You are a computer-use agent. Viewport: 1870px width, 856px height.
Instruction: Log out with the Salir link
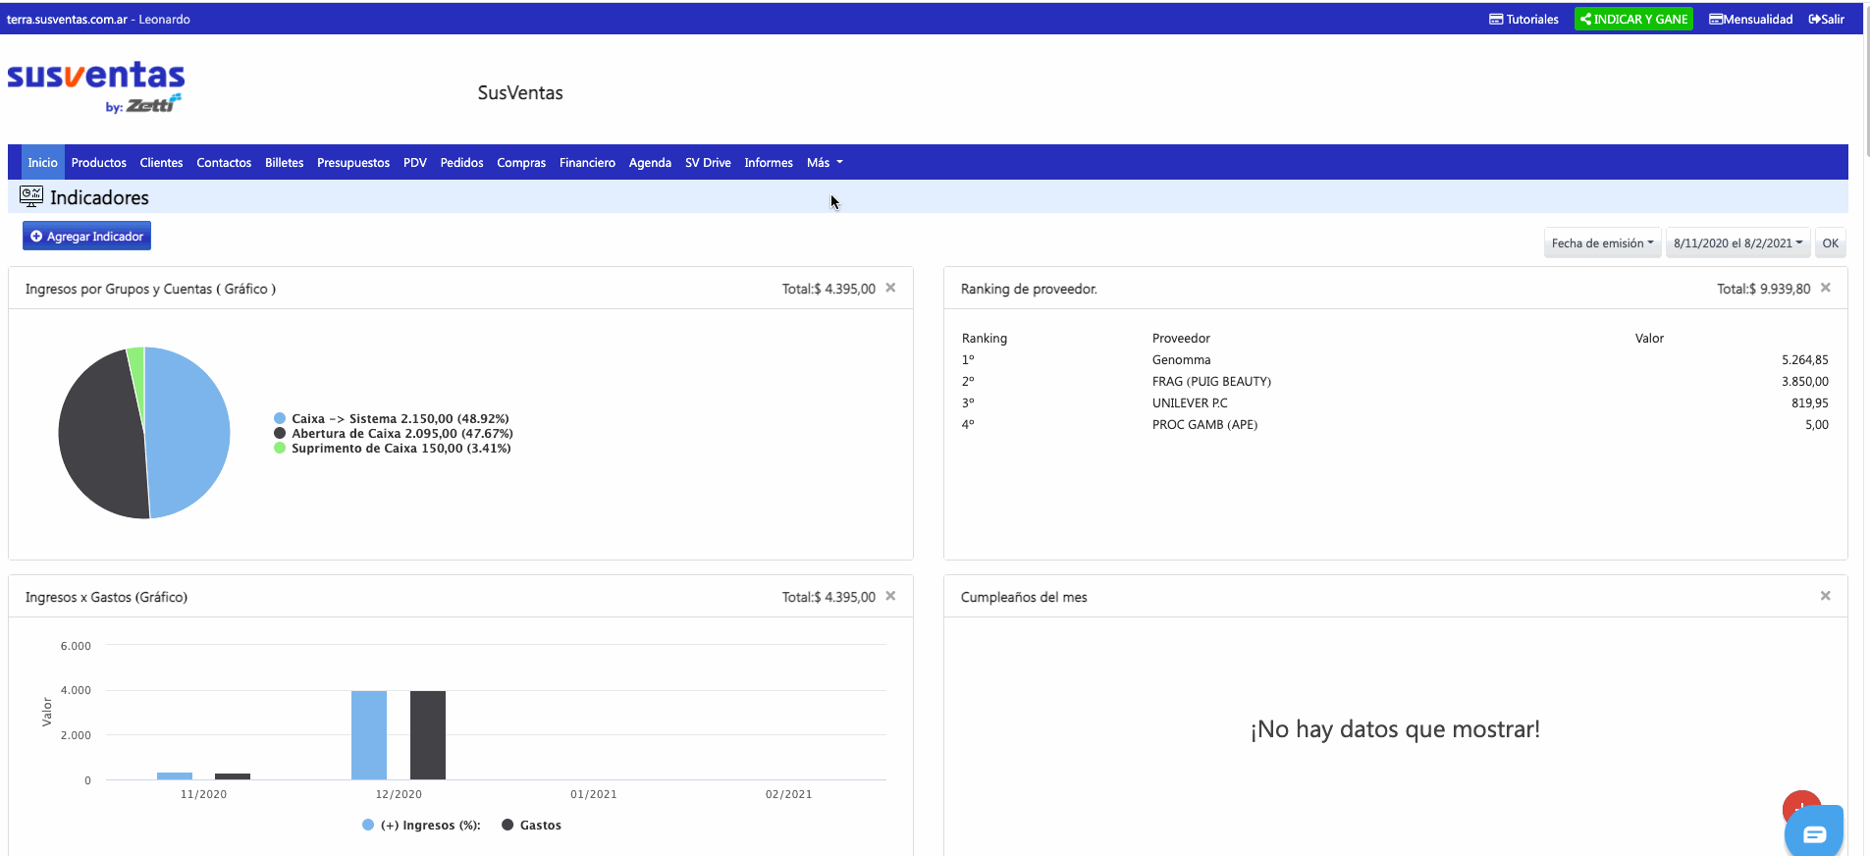click(x=1826, y=19)
